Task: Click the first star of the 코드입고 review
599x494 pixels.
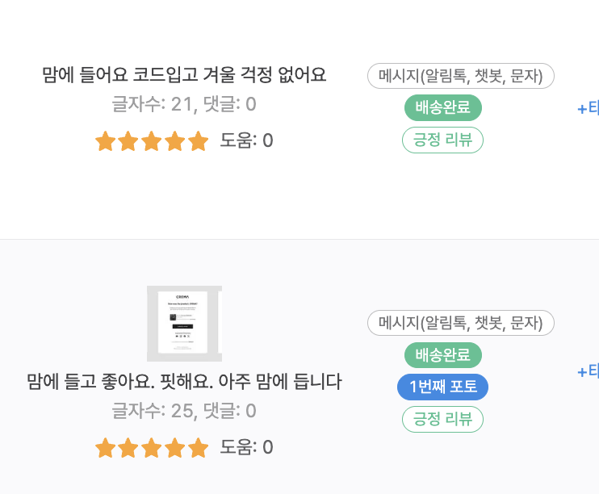Action: tap(105, 141)
